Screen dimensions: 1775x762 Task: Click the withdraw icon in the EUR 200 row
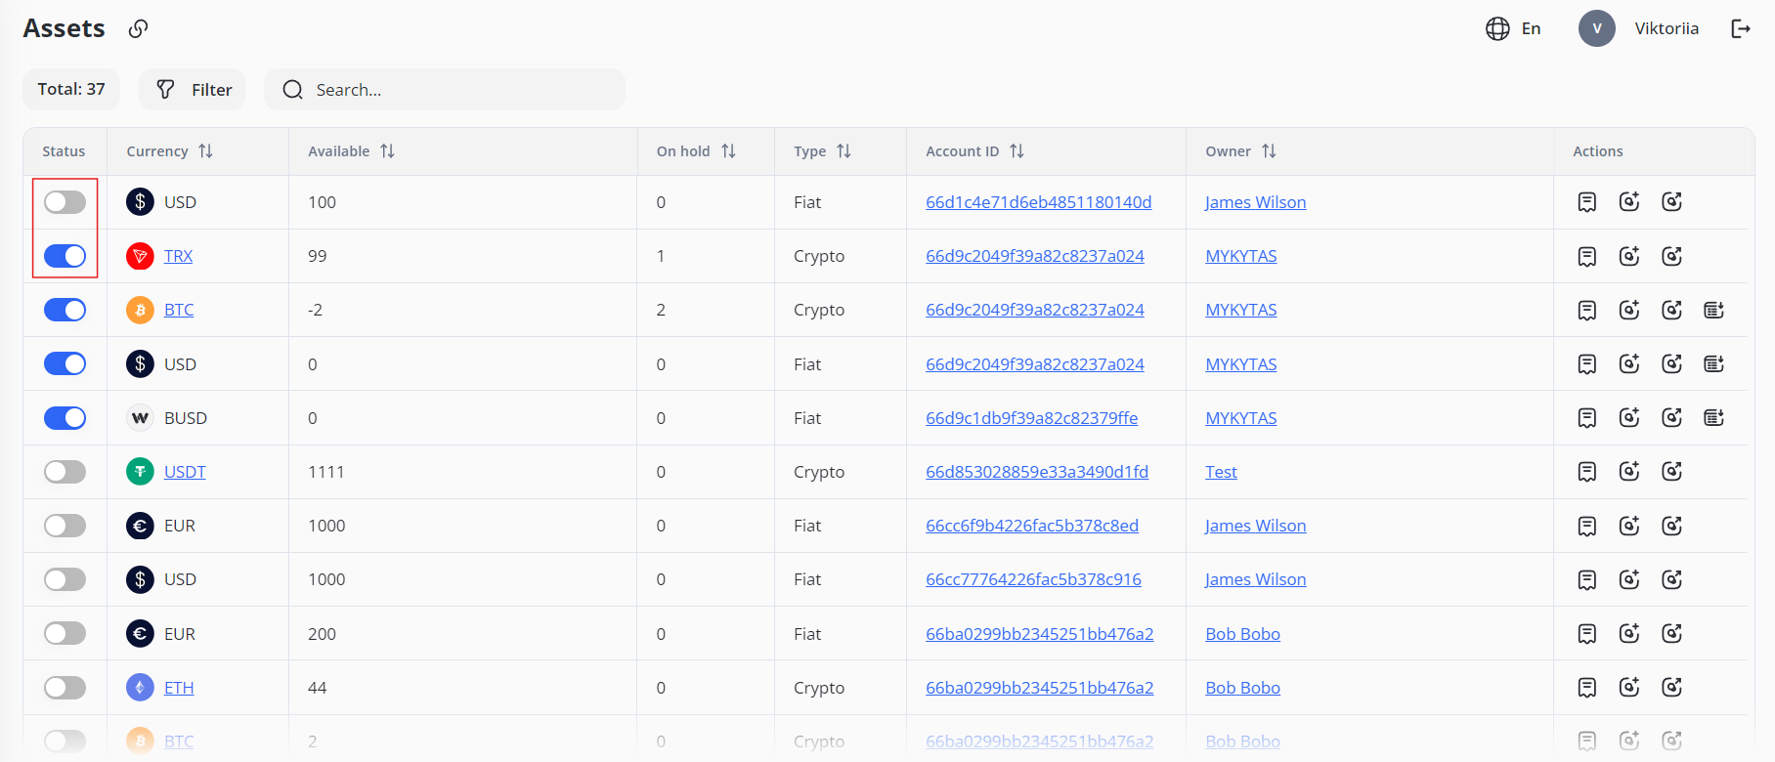point(1672,634)
